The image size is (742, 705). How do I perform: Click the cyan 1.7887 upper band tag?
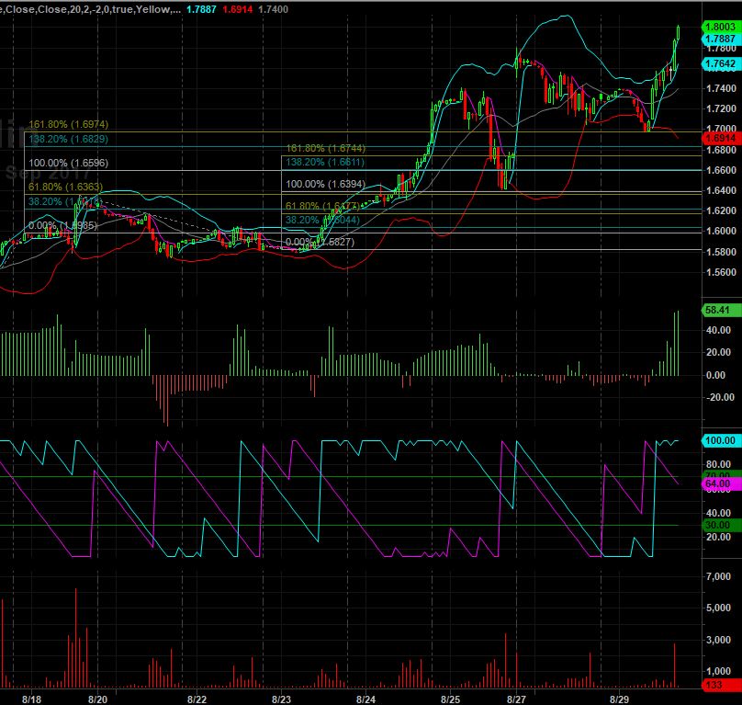(719, 40)
